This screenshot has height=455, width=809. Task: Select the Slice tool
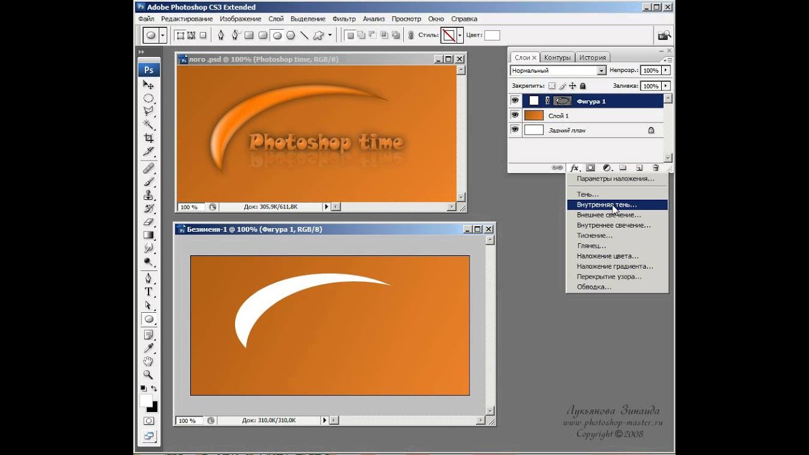pos(149,151)
